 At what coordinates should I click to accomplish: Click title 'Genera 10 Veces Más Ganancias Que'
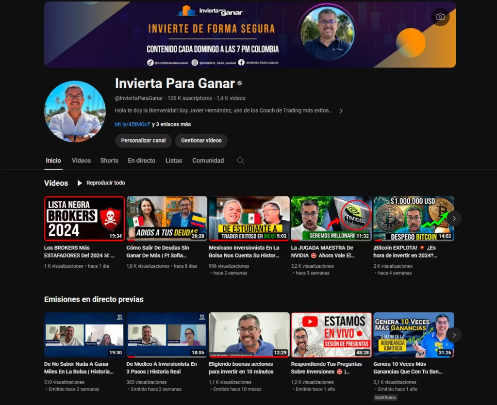click(408, 368)
